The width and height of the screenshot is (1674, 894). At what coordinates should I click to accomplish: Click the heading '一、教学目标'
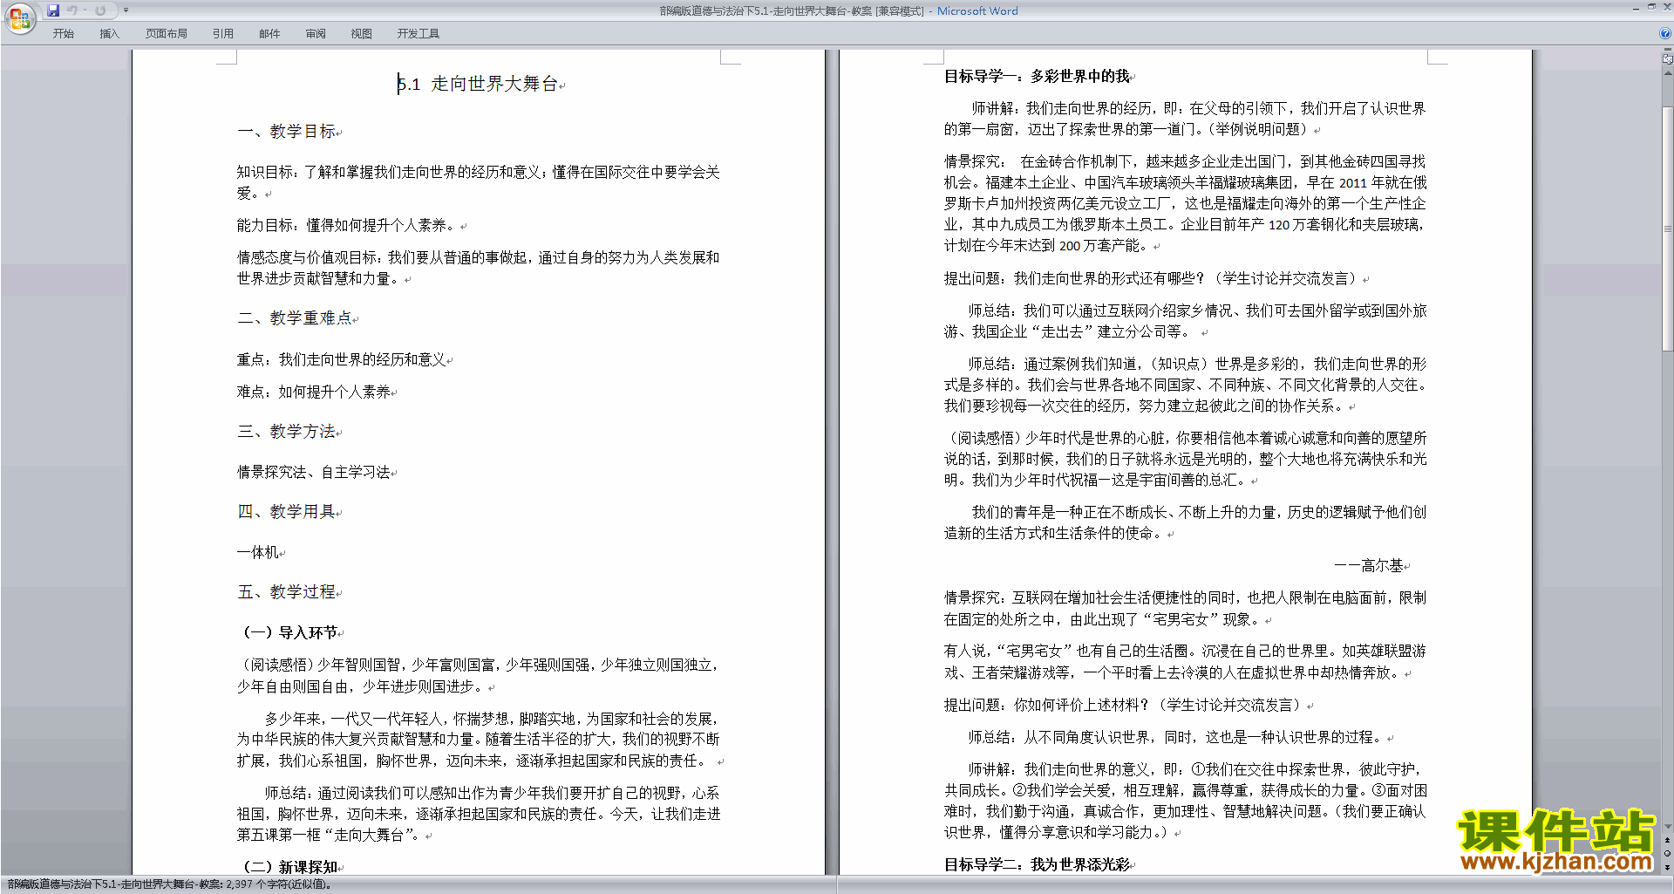tap(287, 132)
